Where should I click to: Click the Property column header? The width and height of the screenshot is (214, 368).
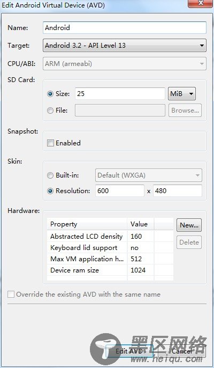pos(87,224)
